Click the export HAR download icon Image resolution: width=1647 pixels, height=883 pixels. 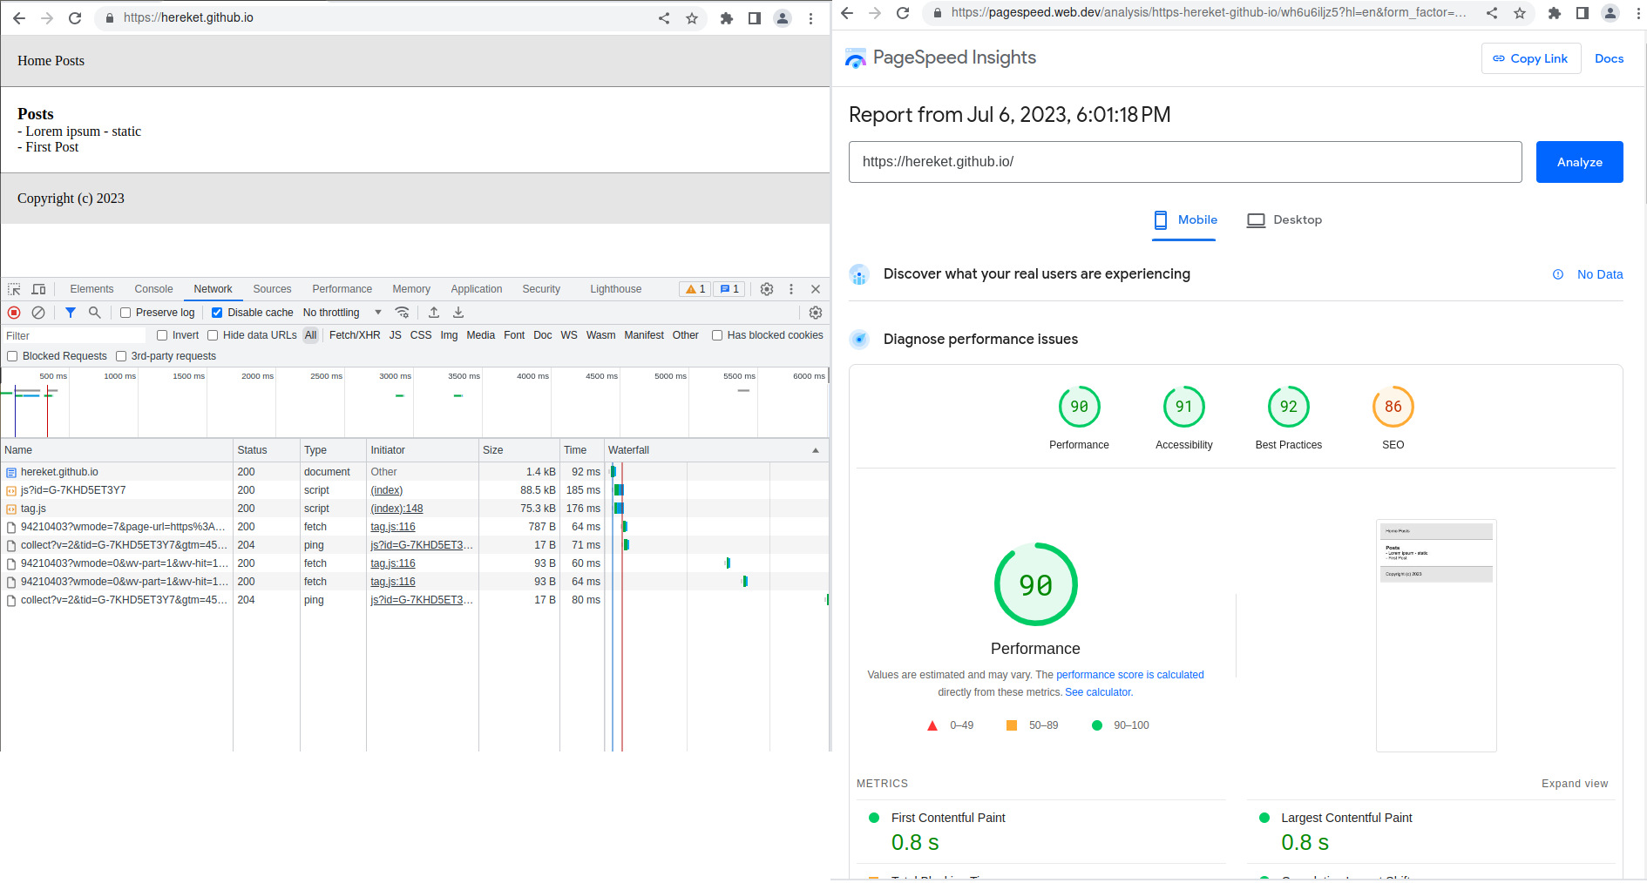[x=458, y=313]
